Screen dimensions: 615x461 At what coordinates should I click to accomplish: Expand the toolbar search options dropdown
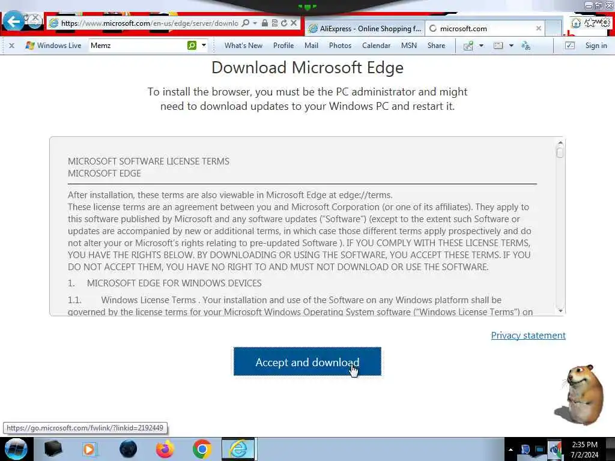(x=204, y=46)
